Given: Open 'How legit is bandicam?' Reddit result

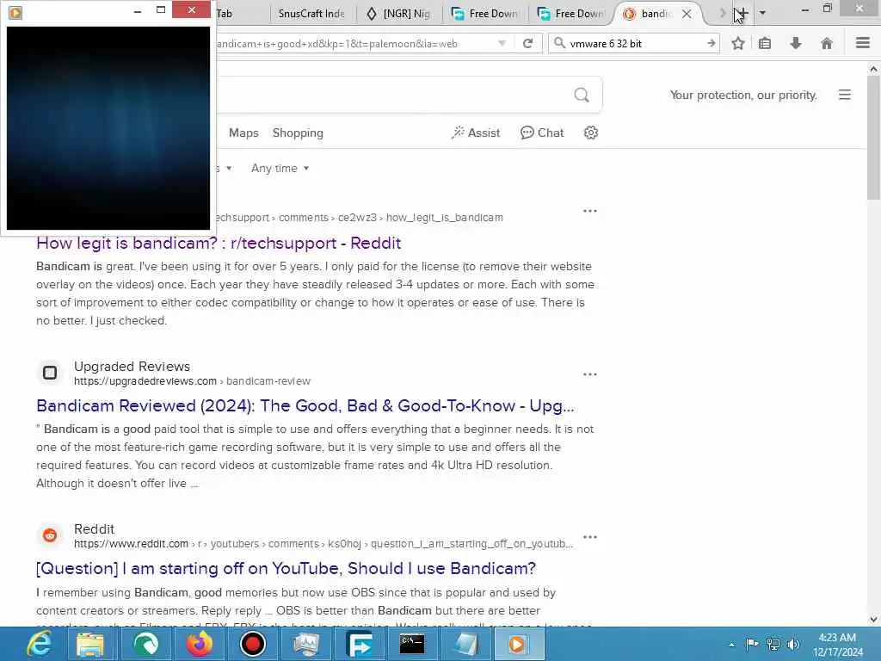Looking at the screenshot, I should (x=219, y=243).
